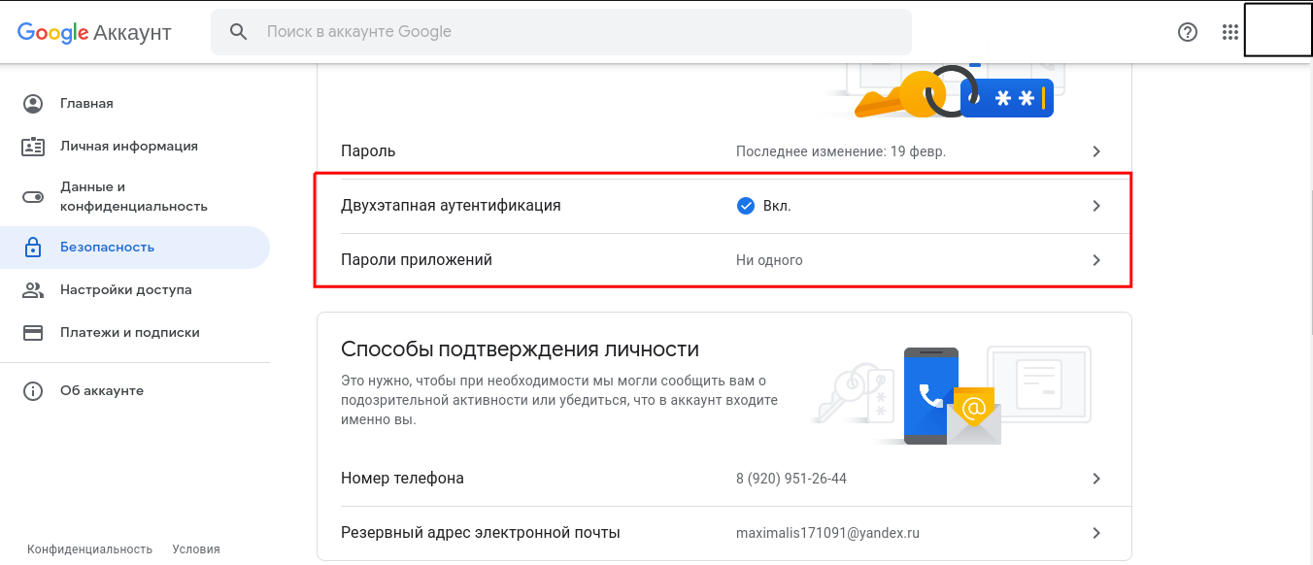Viewport: 1313px width, 565px height.
Task: Click the search magnifier in the search bar
Action: click(239, 31)
